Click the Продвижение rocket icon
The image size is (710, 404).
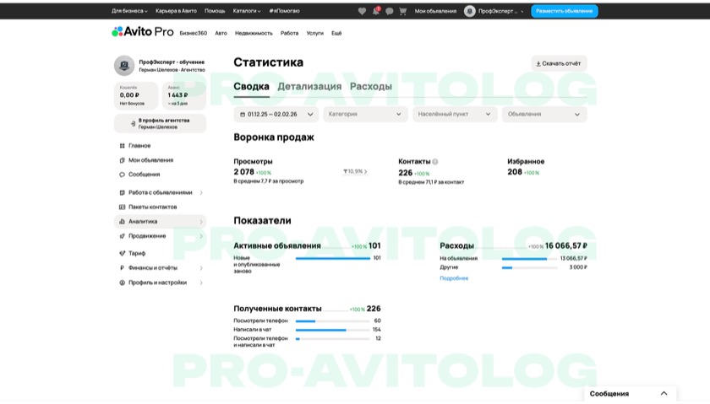point(122,236)
